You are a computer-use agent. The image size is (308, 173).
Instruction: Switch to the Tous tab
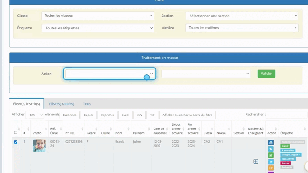(87, 104)
